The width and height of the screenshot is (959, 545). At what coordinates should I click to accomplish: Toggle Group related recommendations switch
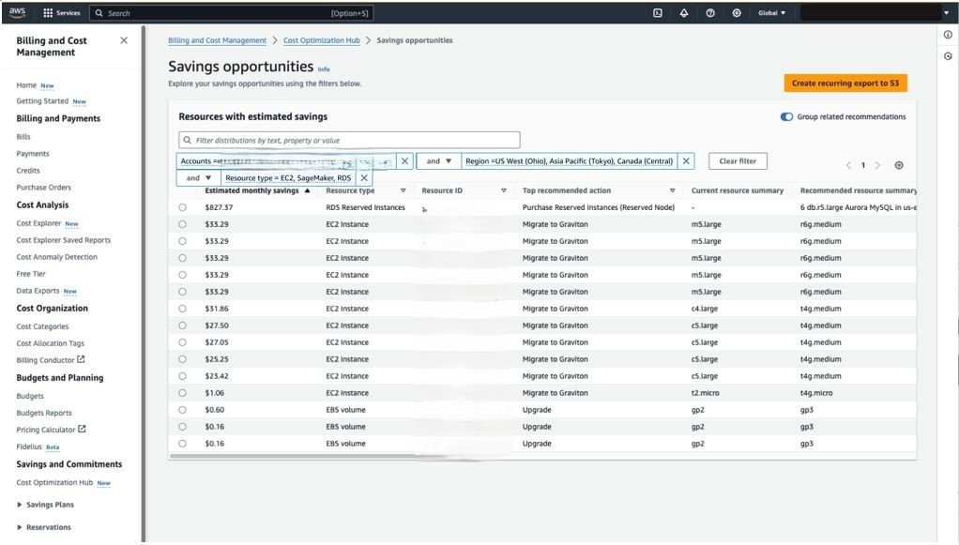click(786, 117)
